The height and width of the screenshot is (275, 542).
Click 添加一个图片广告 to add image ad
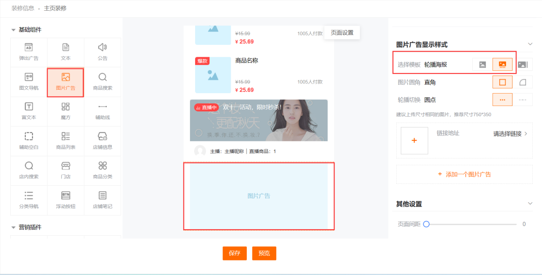[x=464, y=174]
